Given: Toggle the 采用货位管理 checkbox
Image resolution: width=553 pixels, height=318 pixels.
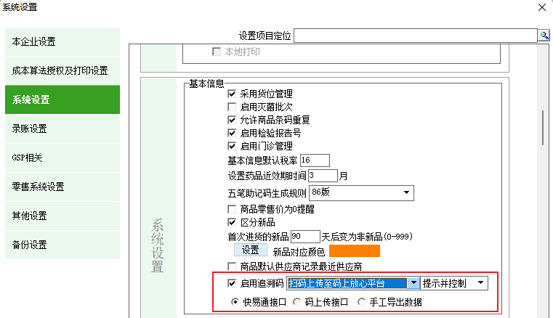Looking at the screenshot, I should 233,94.
